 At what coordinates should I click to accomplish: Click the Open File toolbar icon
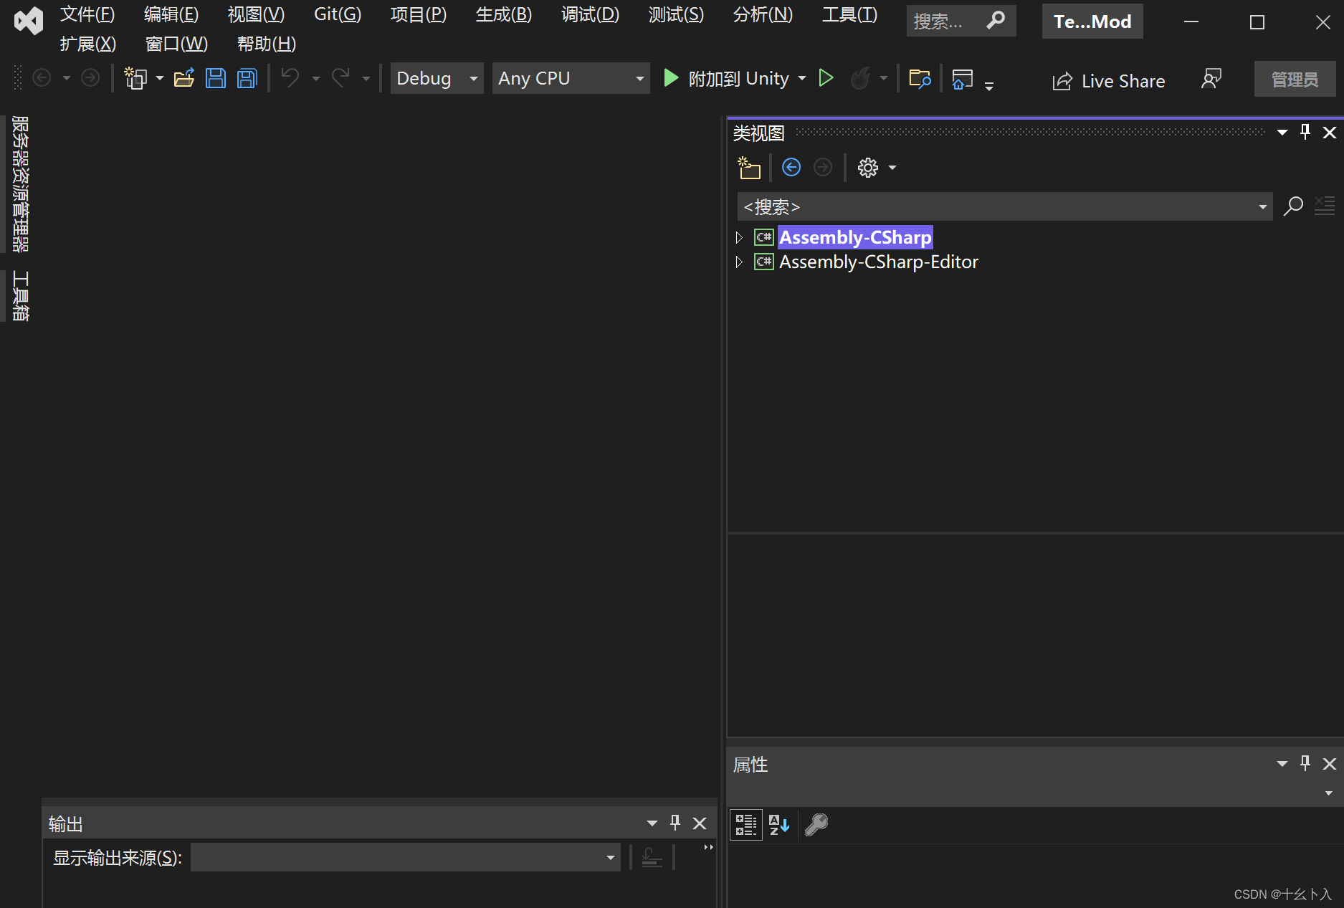pyautogui.click(x=184, y=78)
